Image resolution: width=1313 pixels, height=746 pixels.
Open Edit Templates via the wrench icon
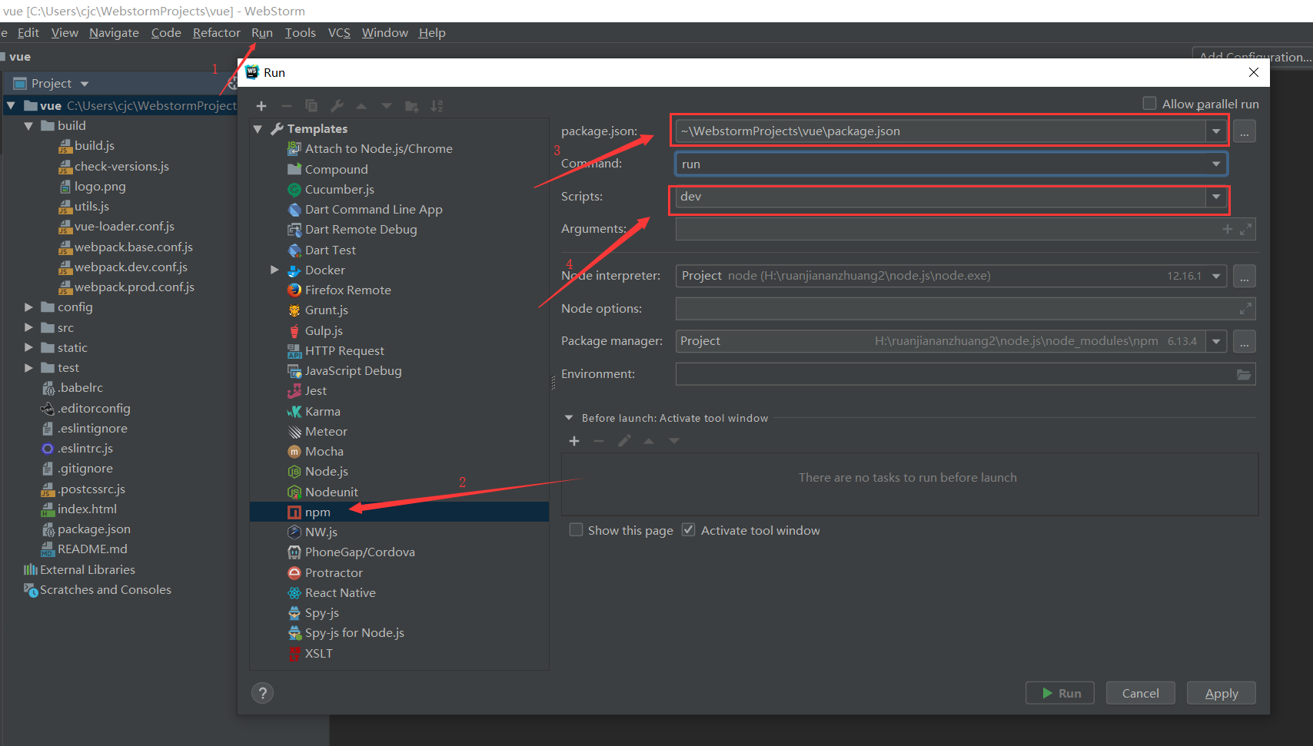(x=336, y=105)
